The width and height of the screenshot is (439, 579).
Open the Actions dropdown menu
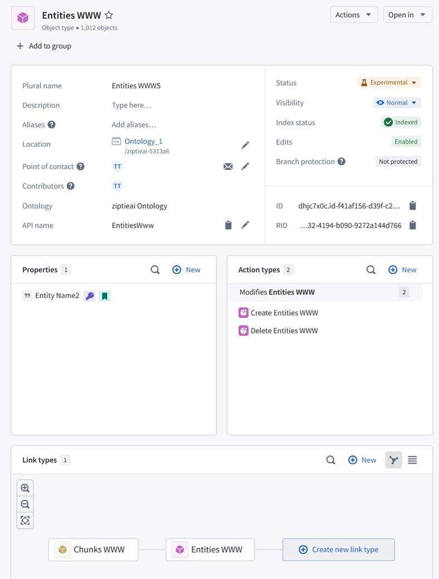[x=354, y=15]
